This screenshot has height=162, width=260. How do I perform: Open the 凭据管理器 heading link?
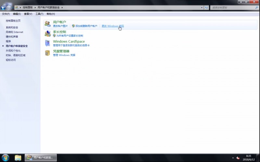tap(61, 51)
